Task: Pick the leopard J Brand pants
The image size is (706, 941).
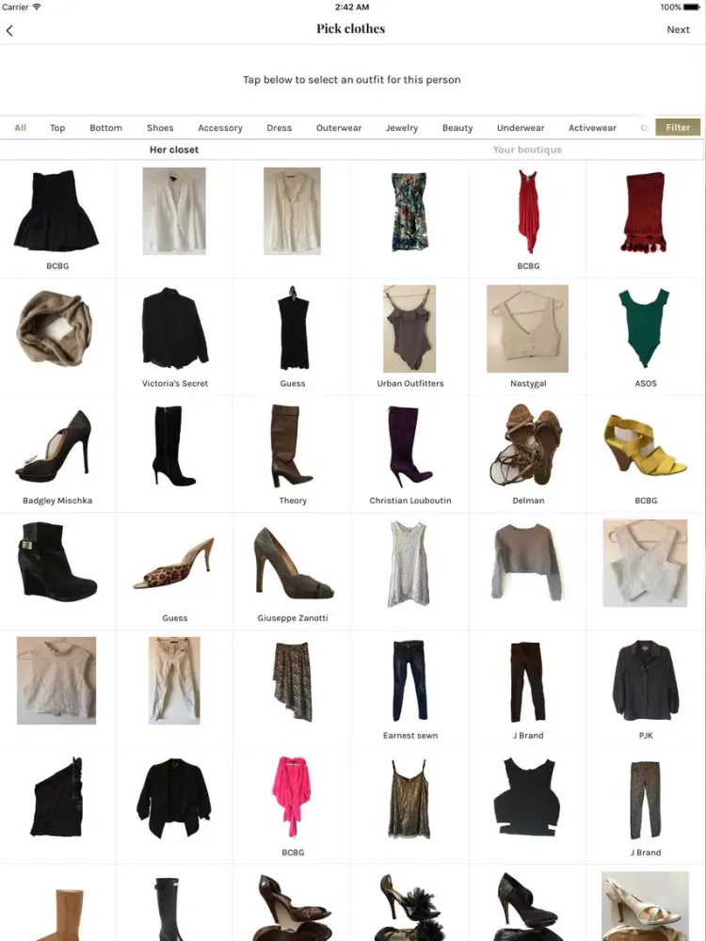Action: 646,800
